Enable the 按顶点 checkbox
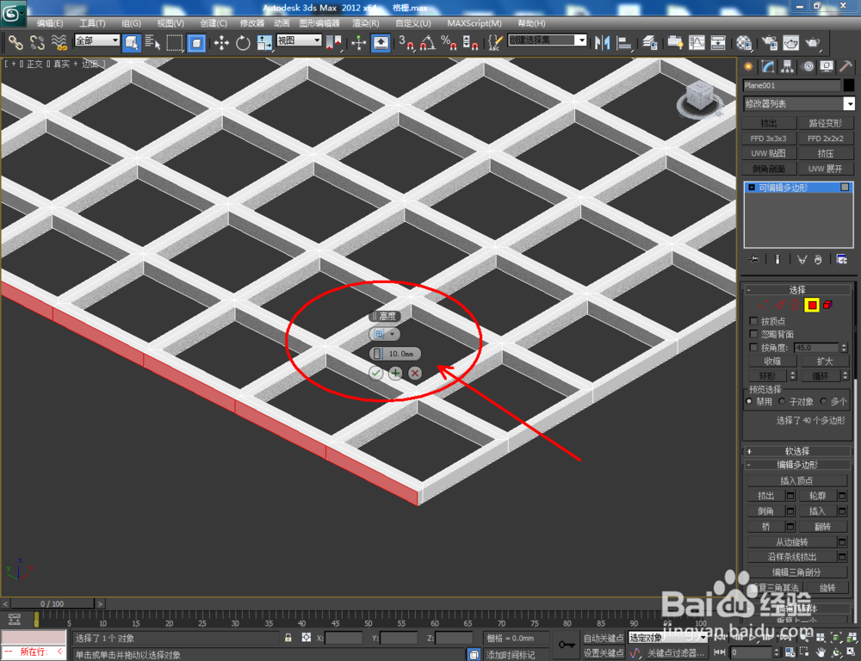This screenshot has width=861, height=661. pos(753,321)
